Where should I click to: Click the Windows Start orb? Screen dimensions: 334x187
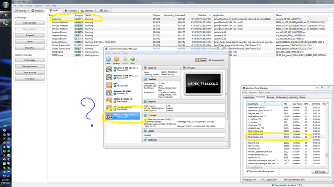pyautogui.click(x=6, y=5)
